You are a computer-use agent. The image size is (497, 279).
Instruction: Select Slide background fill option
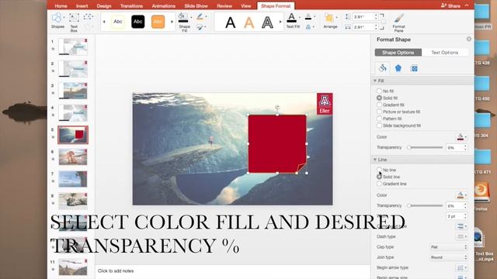coord(379,126)
